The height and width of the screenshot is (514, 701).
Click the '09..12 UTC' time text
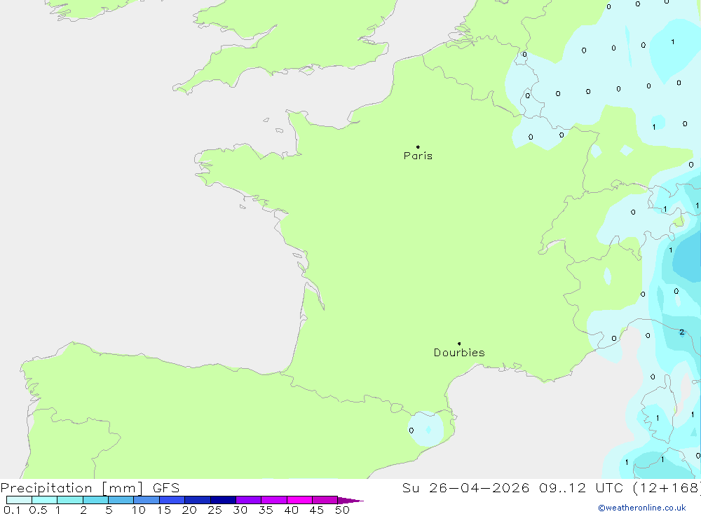581,488
